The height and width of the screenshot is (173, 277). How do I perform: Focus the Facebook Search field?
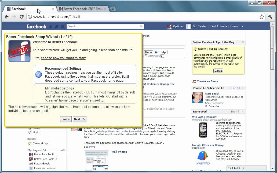pos(103,26)
